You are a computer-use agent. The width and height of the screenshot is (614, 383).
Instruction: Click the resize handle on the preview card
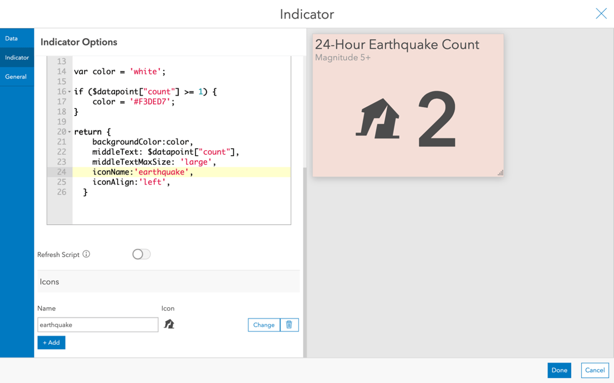[500, 173]
